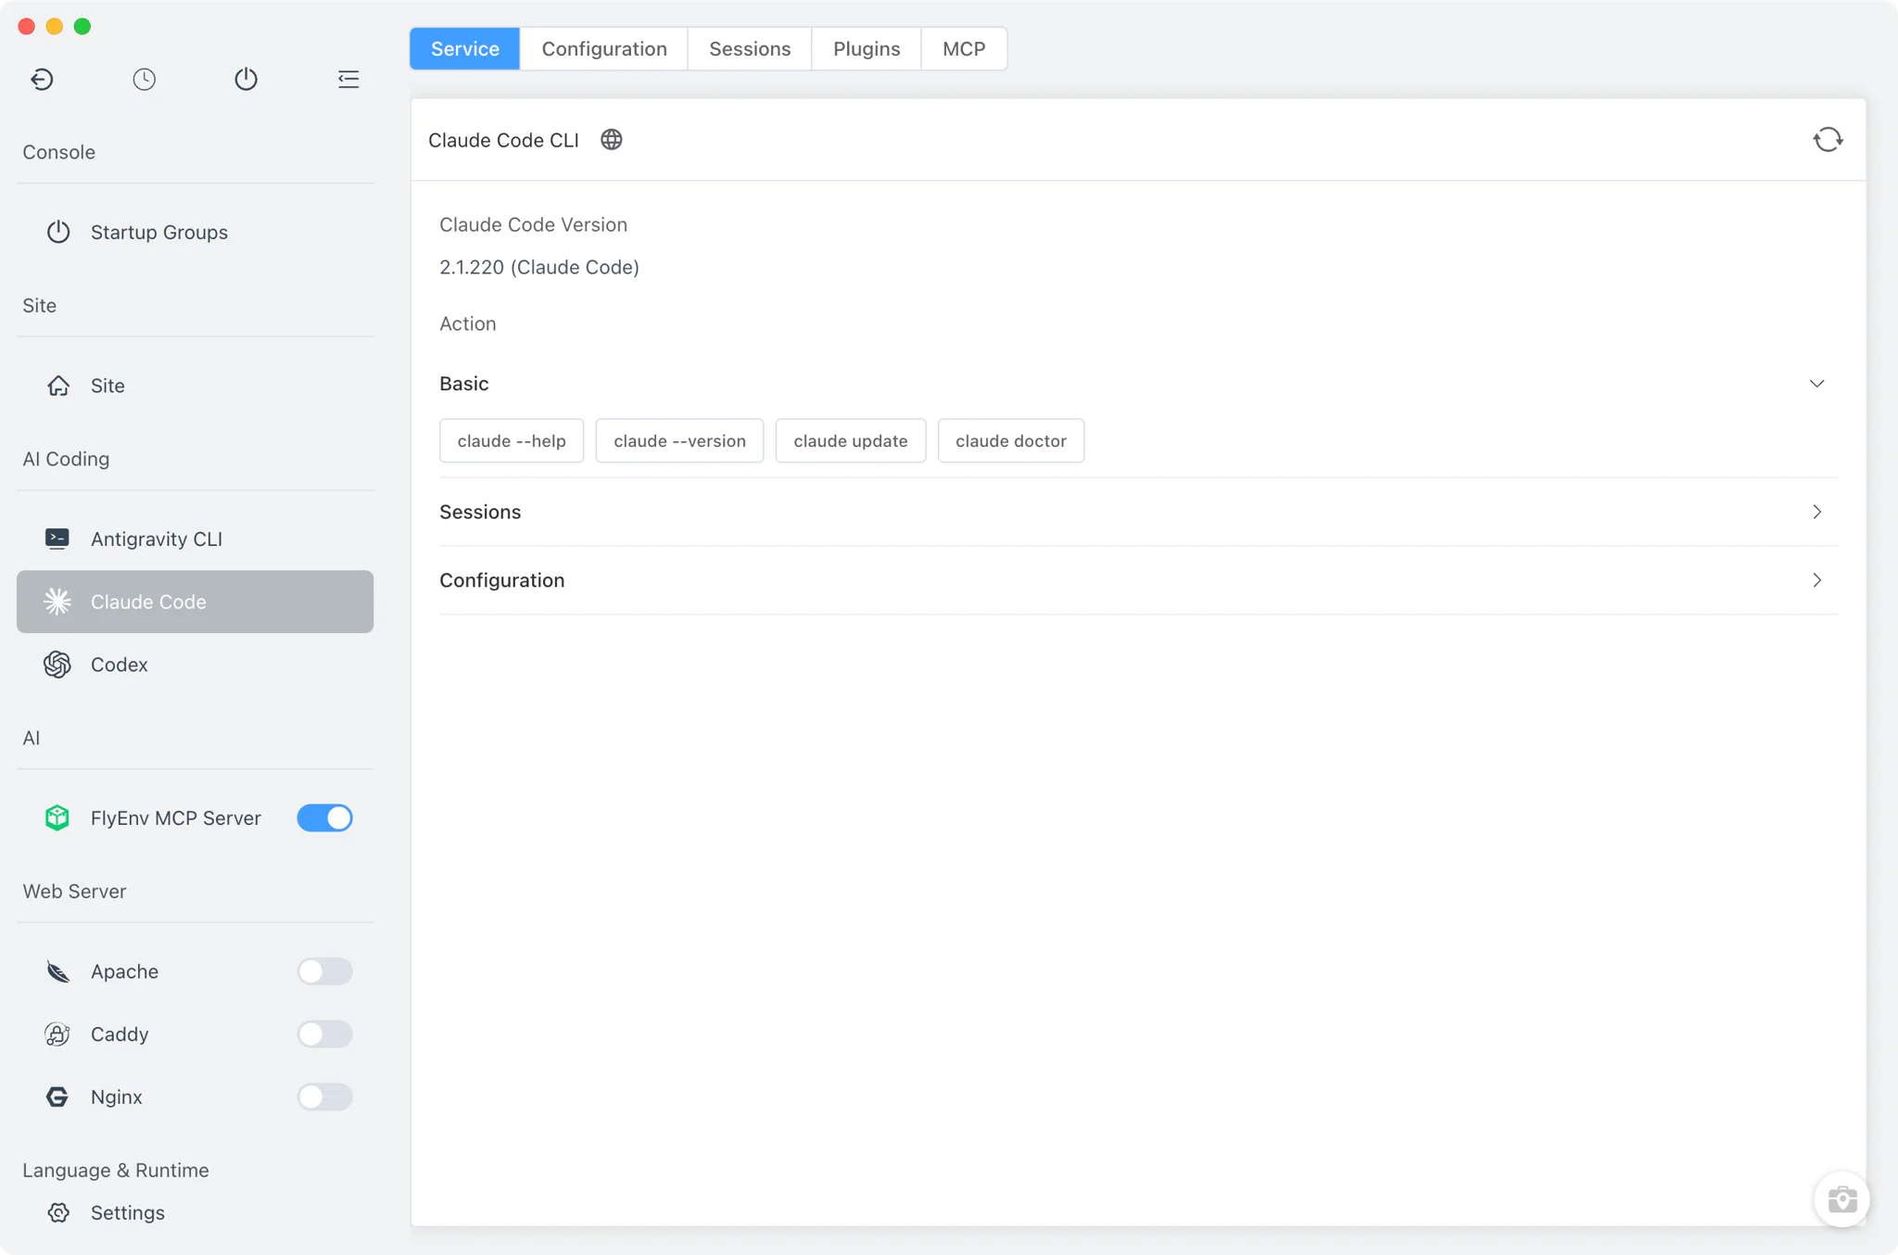The width and height of the screenshot is (1898, 1255).
Task: Click the Antigravity CLI terminal icon
Action: (57, 539)
